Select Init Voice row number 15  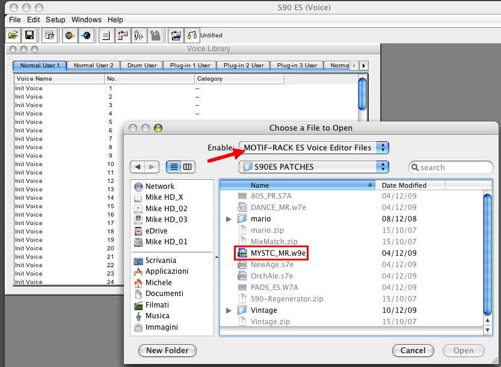[x=69, y=206]
